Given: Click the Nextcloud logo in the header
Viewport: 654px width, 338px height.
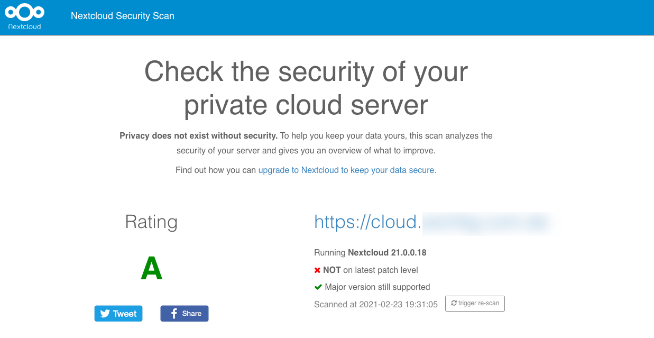Looking at the screenshot, I should (x=24, y=17).
